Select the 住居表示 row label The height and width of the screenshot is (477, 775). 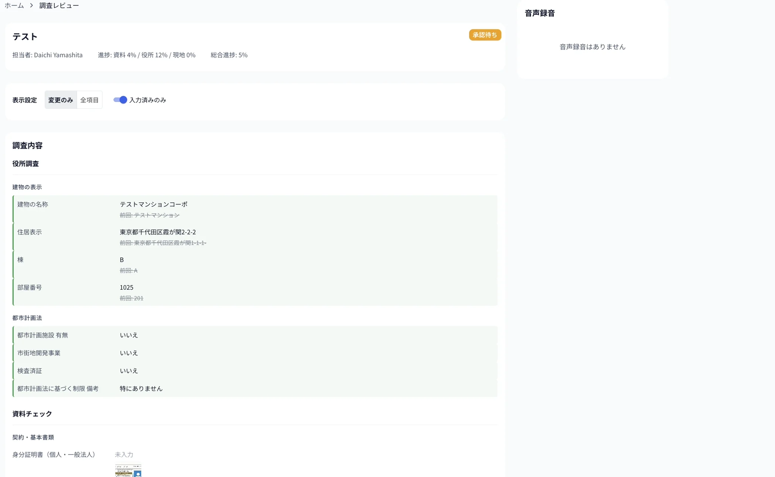point(29,232)
